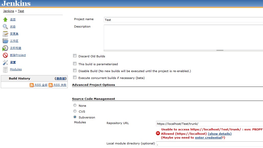Start build via 立即构建 link
The image size is (263, 148).
[16, 48]
